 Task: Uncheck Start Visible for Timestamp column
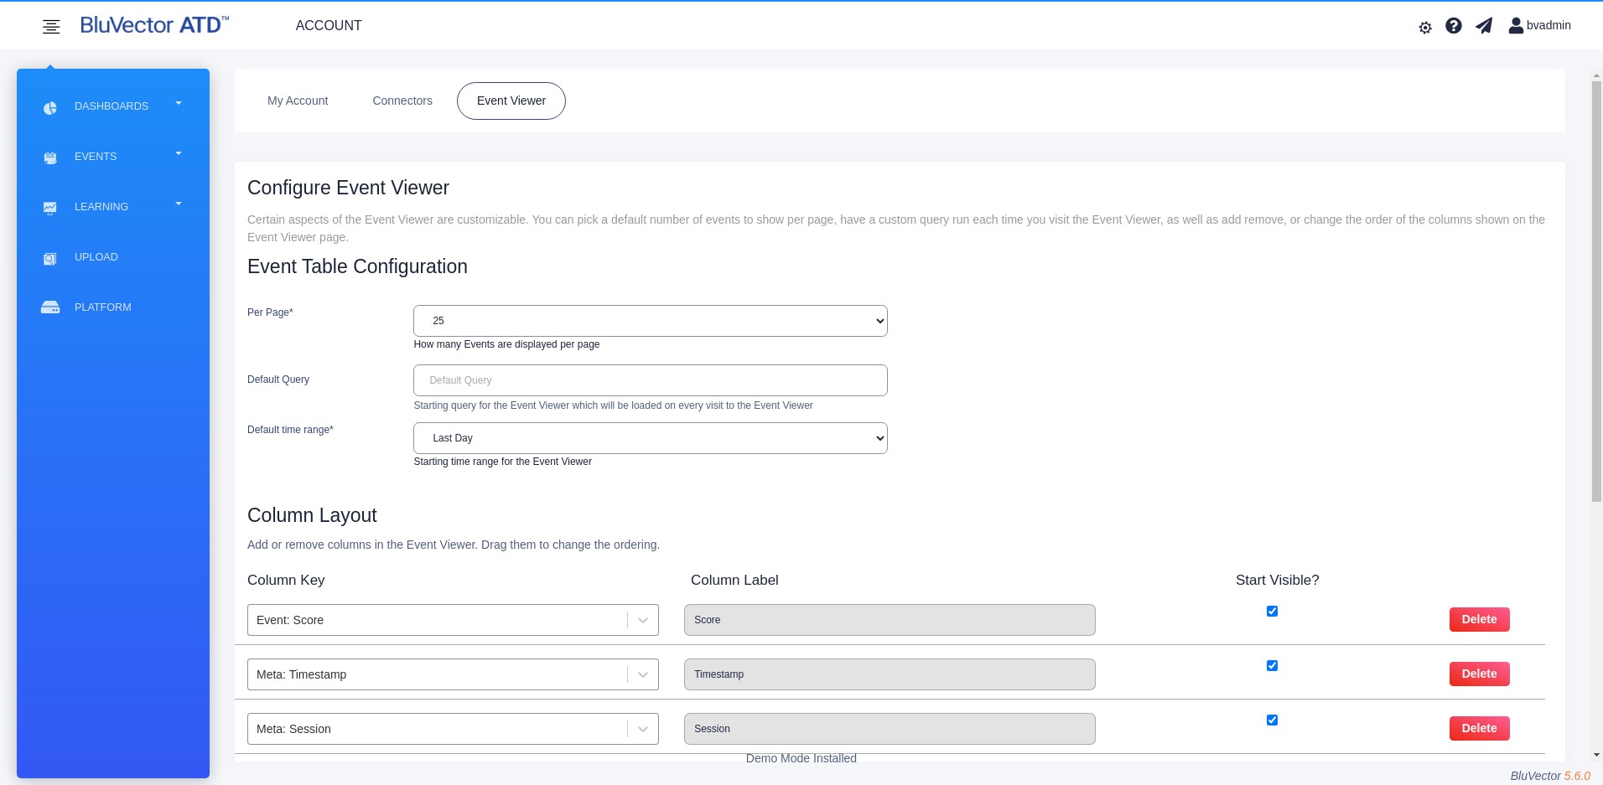(x=1272, y=666)
